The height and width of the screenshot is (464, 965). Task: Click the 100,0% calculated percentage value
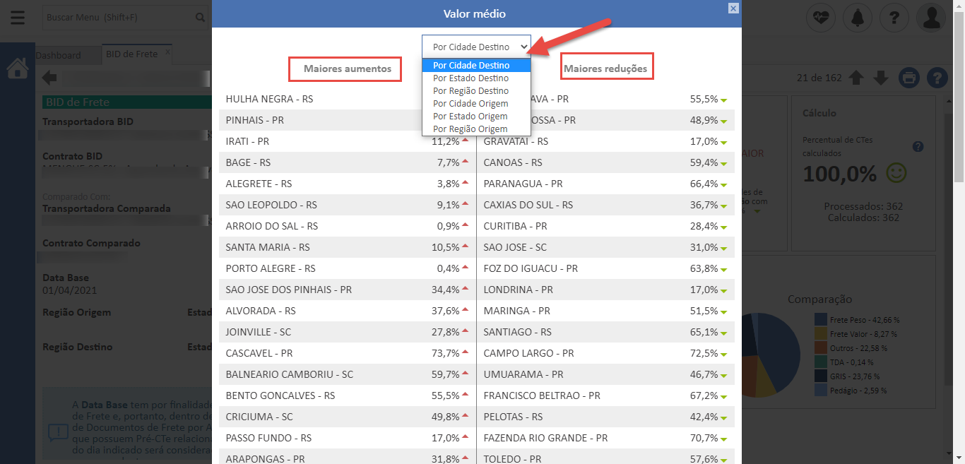coord(840,173)
